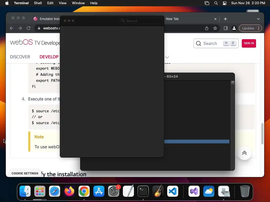Screen dimensions: 270x202
Task: Open the Window menu
Action: [78, 3]
